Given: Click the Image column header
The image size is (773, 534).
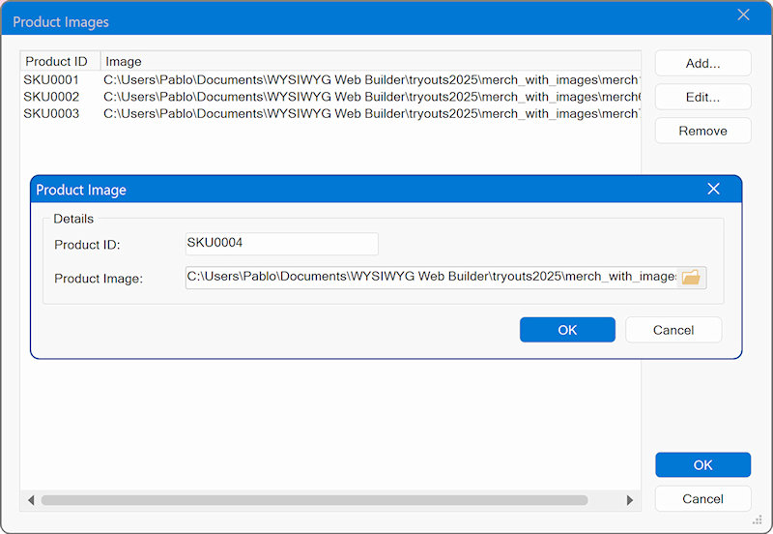Looking at the screenshot, I should coord(371,61).
